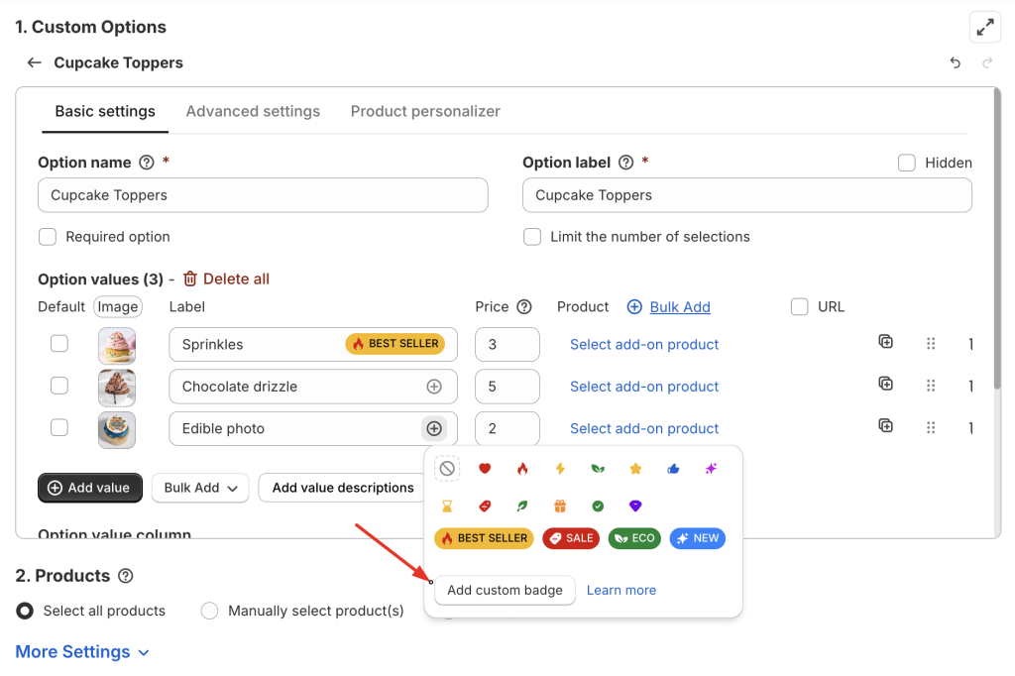Select the blue thumbs-up badge icon
The image size is (1015, 676).
(x=673, y=469)
